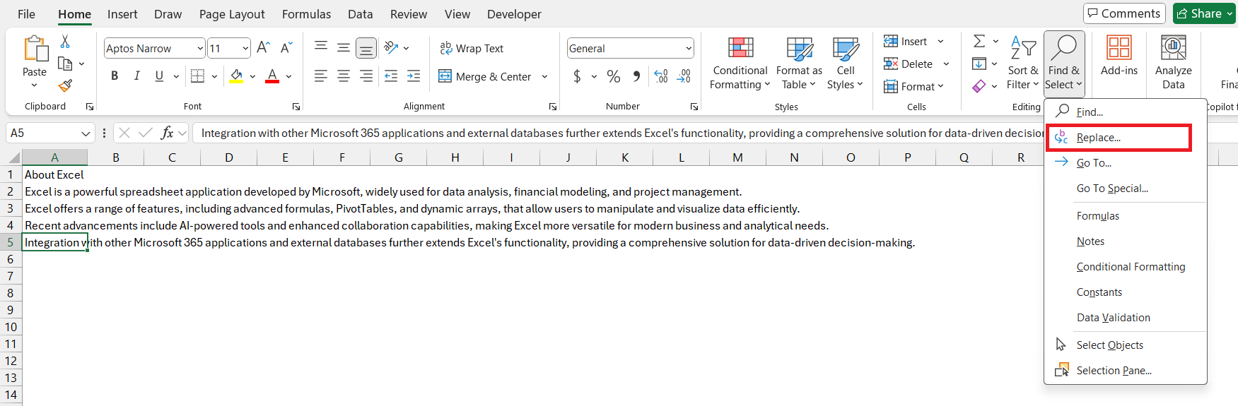Increase font size with the larger A icon
The width and height of the screenshot is (1238, 406).
[263, 48]
